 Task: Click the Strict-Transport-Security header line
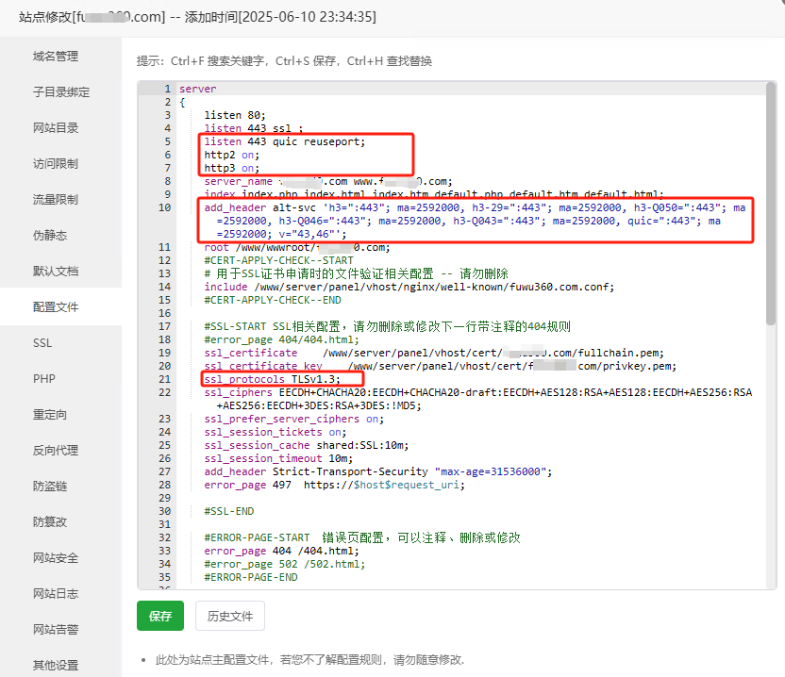(x=378, y=471)
